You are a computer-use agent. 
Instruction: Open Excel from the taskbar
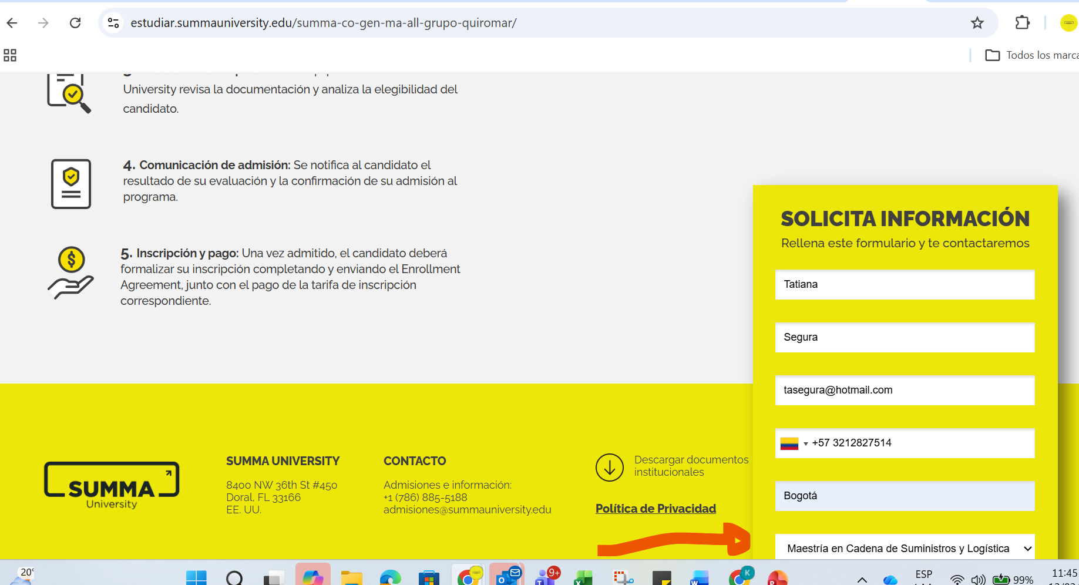tap(583, 578)
